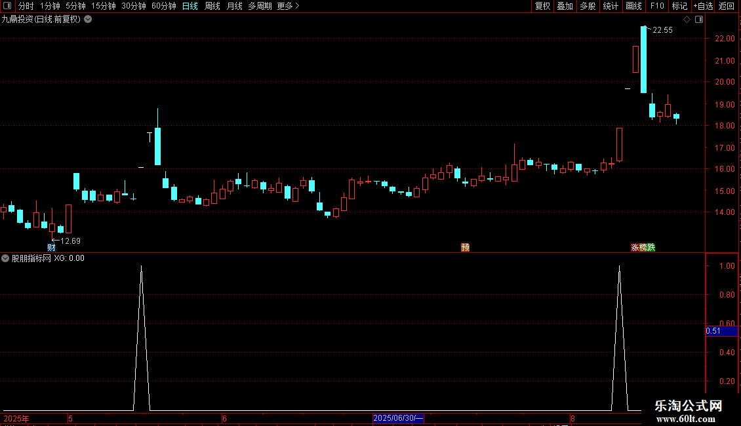Click the 12.69 low price label
This screenshot has width=741, height=426.
tap(70, 241)
